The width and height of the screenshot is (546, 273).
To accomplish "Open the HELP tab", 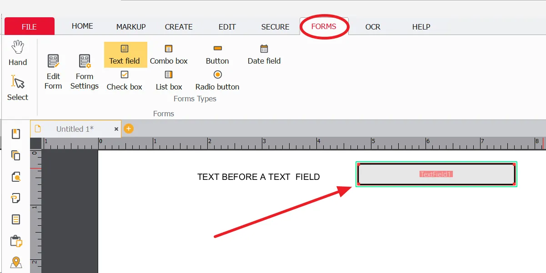I will (421, 27).
